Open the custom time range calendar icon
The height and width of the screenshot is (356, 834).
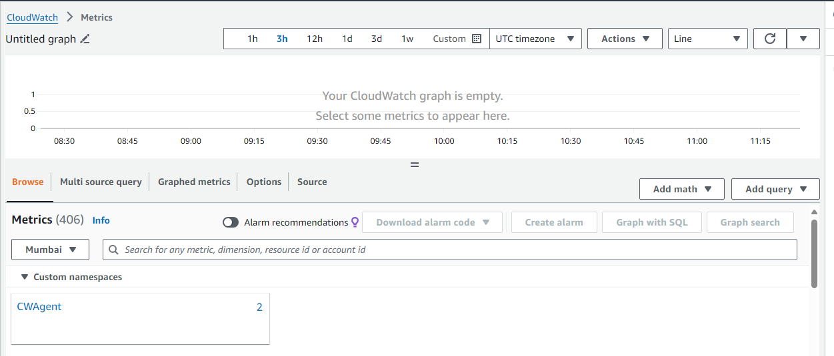point(477,39)
